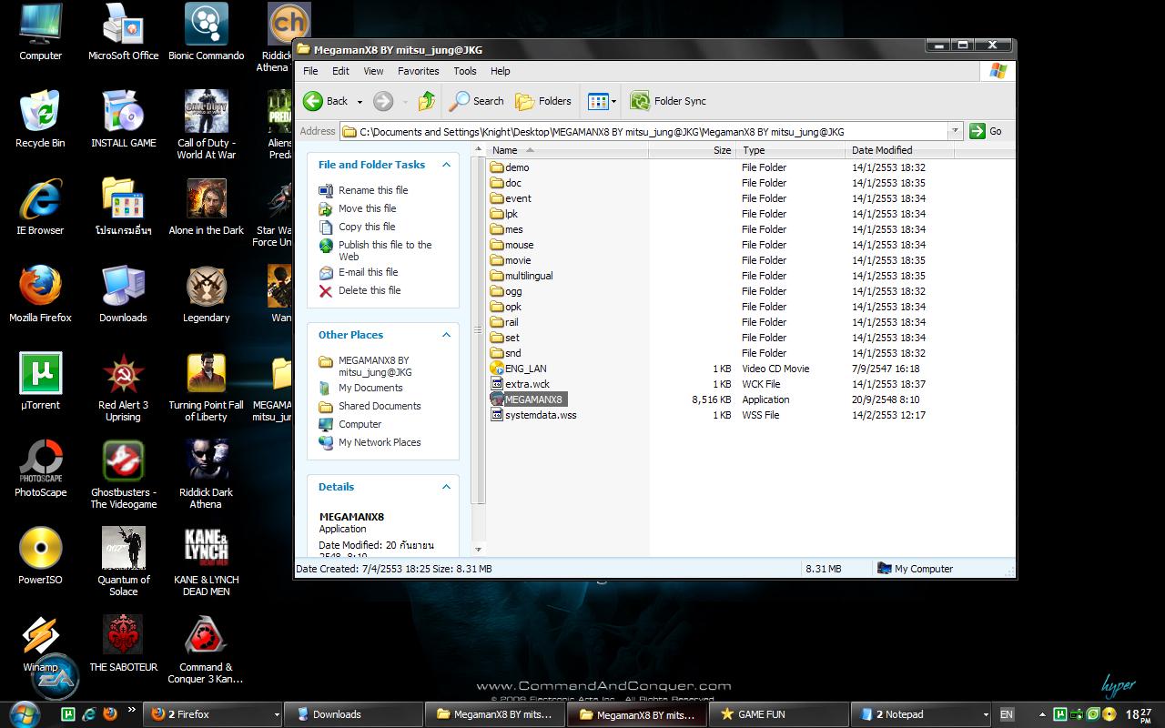Image resolution: width=1165 pixels, height=728 pixels.
Task: Click the Go button
Action: pos(987,131)
